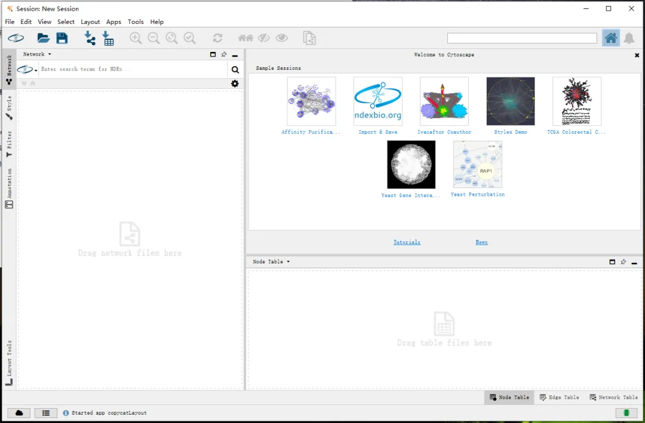This screenshot has height=423, width=645.
Task: Float the Network panel window icon
Action: (213, 54)
